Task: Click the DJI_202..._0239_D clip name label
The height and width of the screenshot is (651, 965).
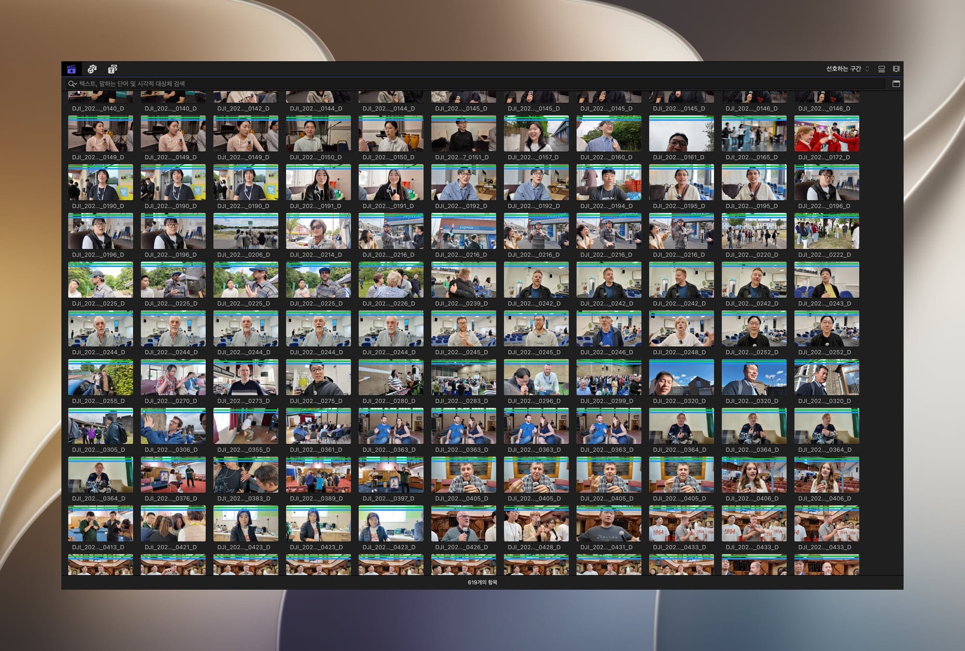Action: [461, 304]
